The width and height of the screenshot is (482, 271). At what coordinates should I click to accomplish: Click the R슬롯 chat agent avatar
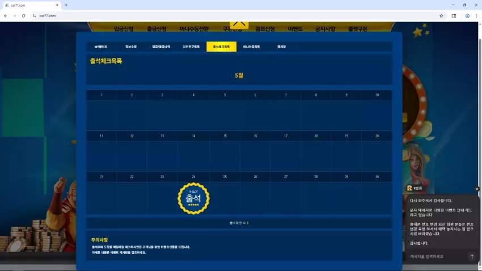click(x=409, y=188)
